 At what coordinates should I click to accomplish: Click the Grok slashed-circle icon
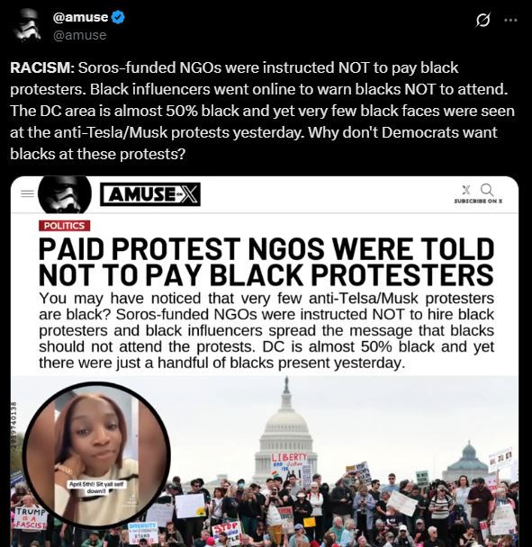482,20
